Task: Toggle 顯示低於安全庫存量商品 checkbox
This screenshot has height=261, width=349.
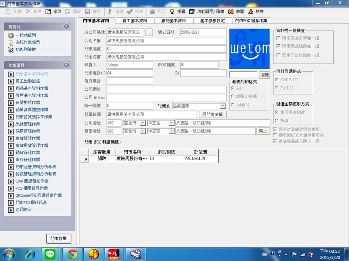Action: (x=275, y=135)
